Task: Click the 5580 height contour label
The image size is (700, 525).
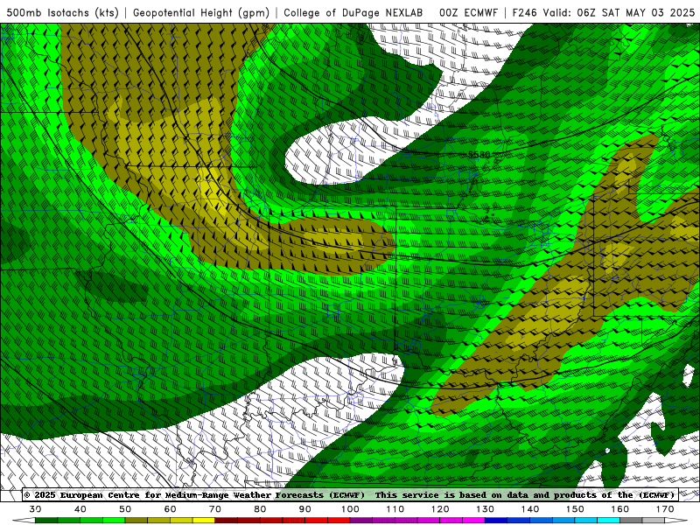Action: coord(479,155)
